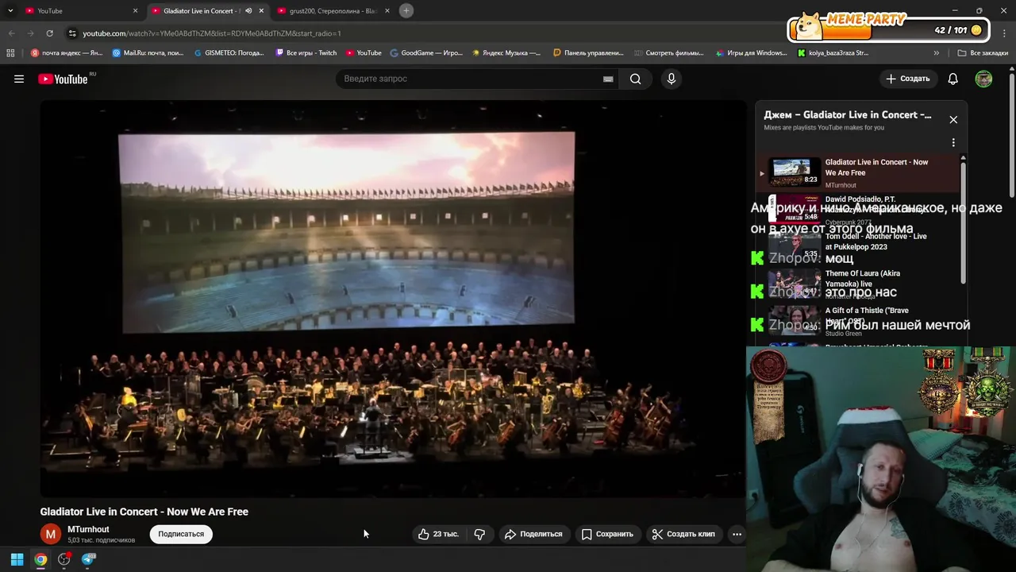
Task: Open the YouTube hamburger guide menu
Action: tap(19, 79)
